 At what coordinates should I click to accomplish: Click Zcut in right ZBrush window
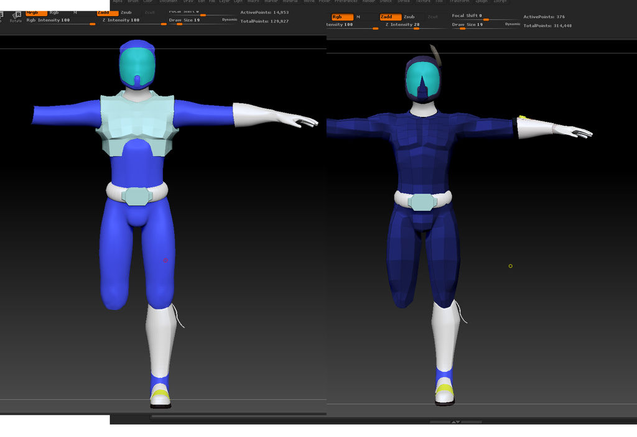click(433, 17)
